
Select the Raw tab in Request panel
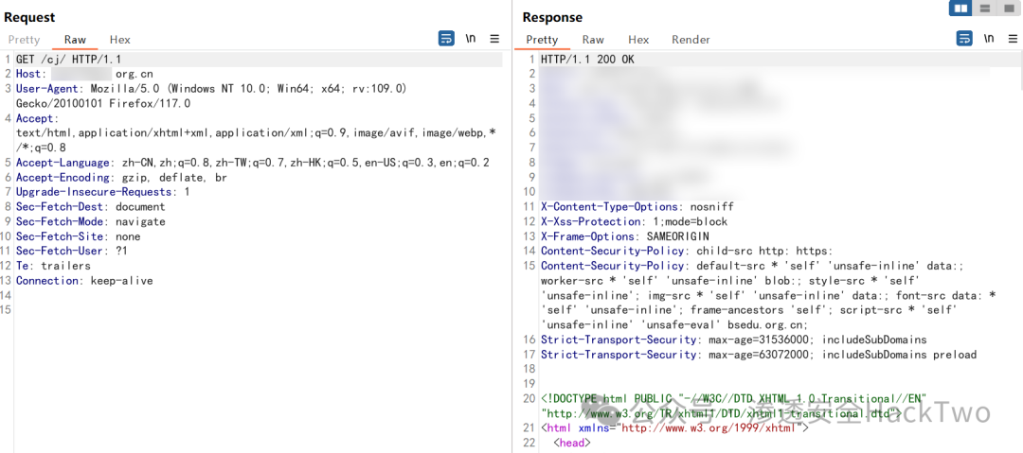point(75,40)
